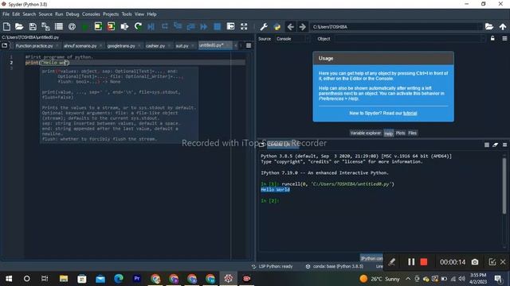Stop the screen recording red button
The height and width of the screenshot is (286, 510).
(x=423, y=261)
